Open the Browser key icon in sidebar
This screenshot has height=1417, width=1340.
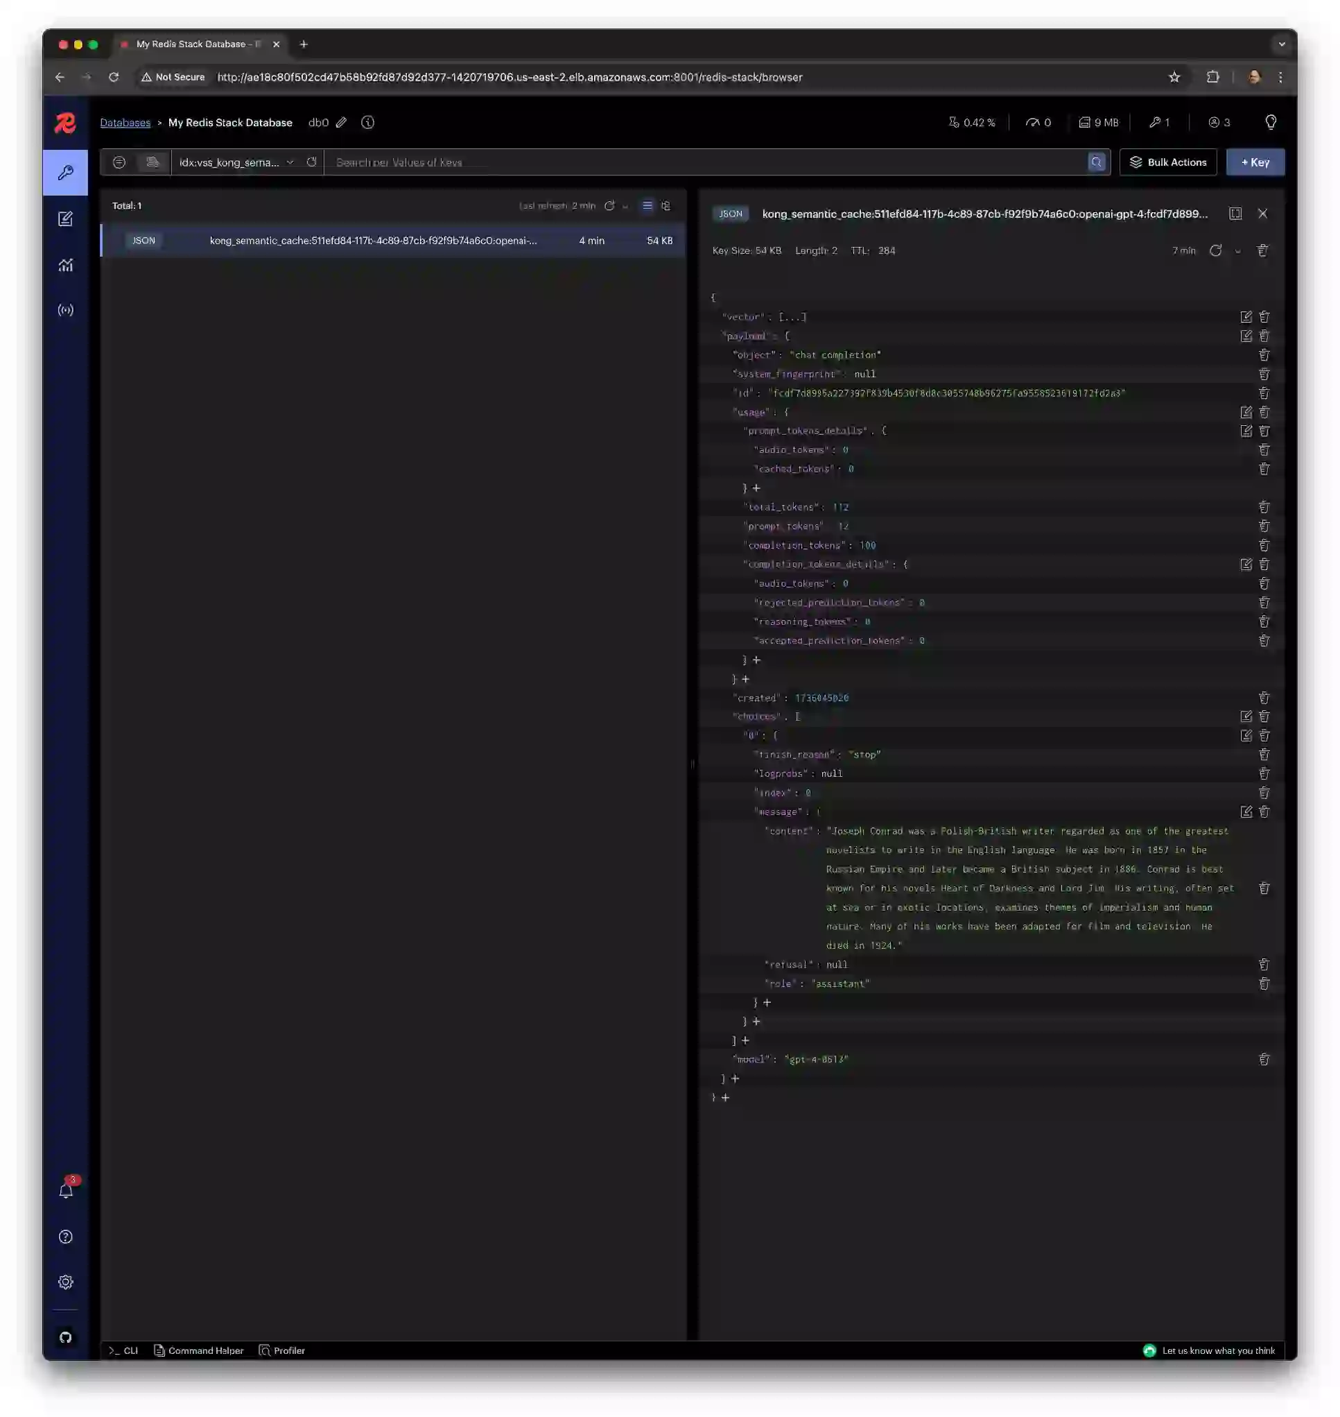65,172
